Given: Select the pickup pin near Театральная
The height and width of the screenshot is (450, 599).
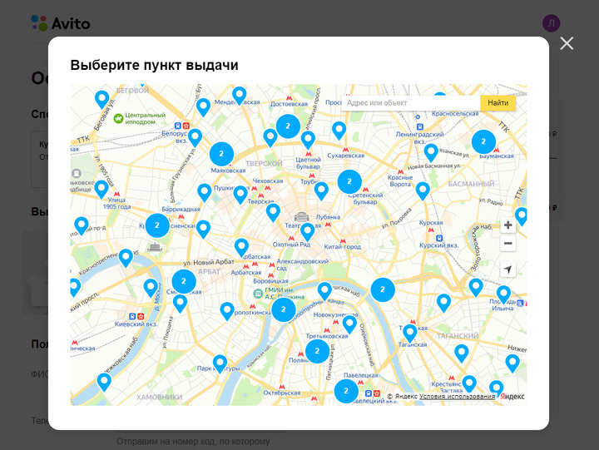Looking at the screenshot, I should point(307,230).
